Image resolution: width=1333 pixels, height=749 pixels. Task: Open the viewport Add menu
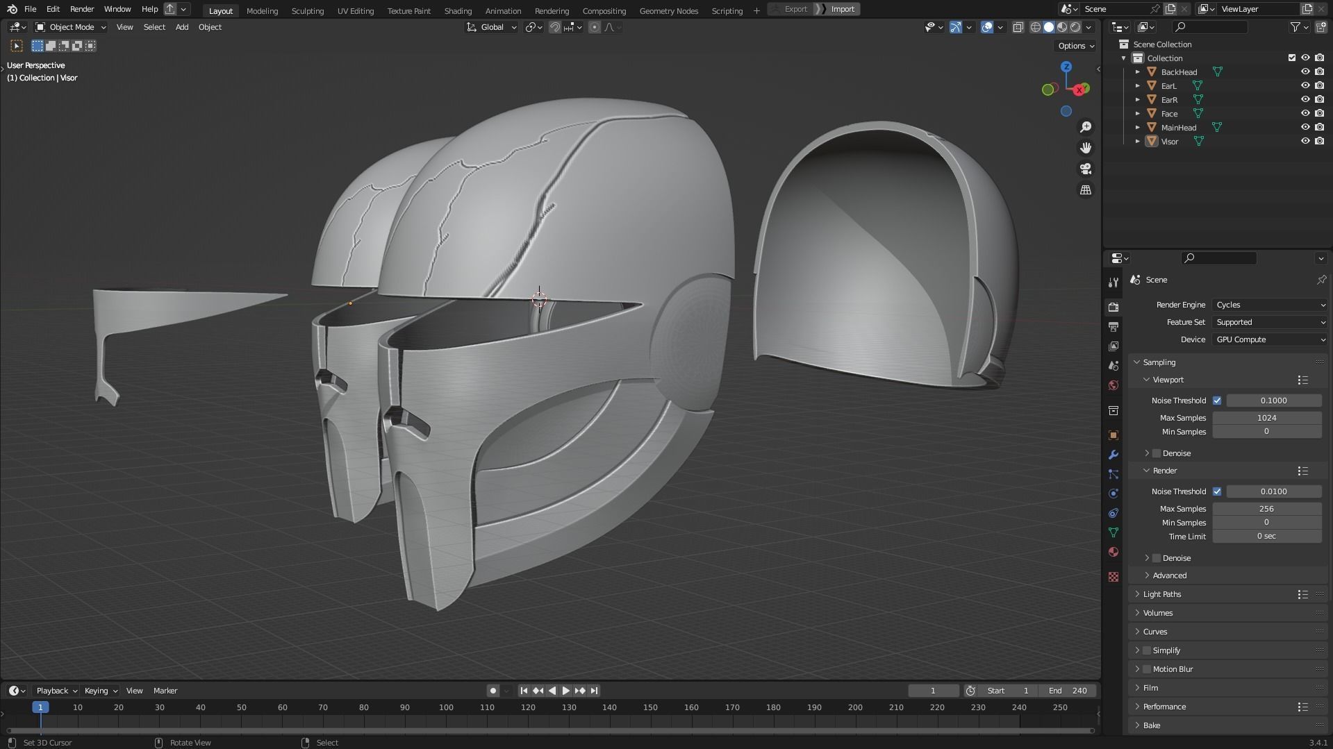182,27
